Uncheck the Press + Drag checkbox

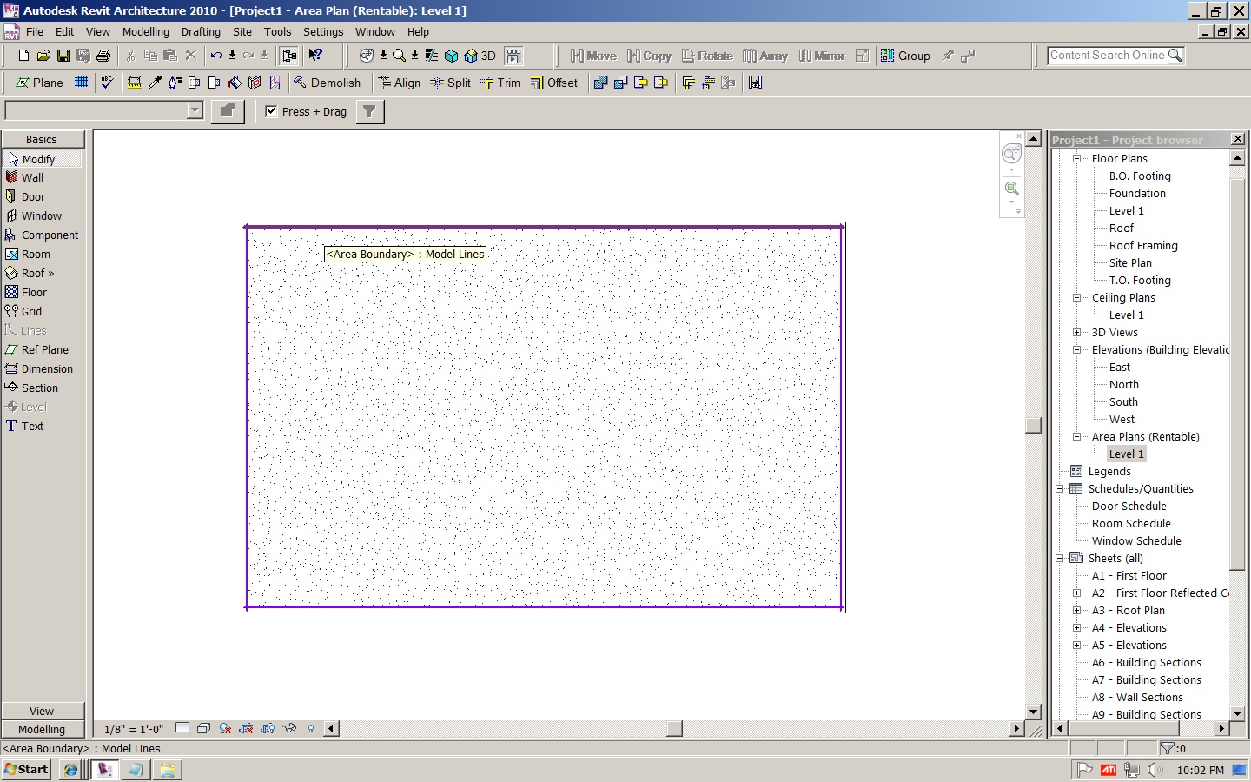(x=271, y=111)
